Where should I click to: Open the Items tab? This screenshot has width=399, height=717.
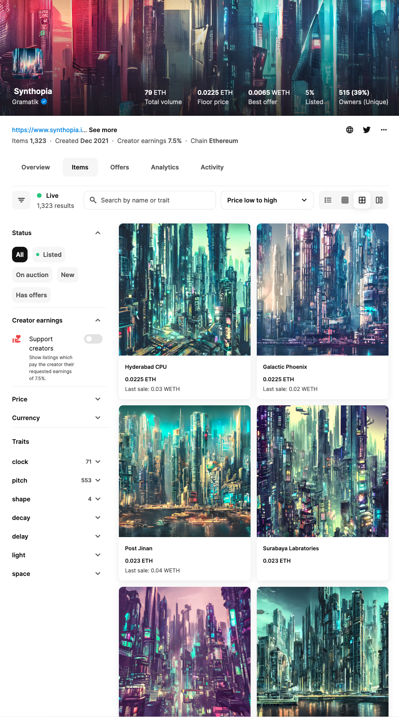pos(80,167)
